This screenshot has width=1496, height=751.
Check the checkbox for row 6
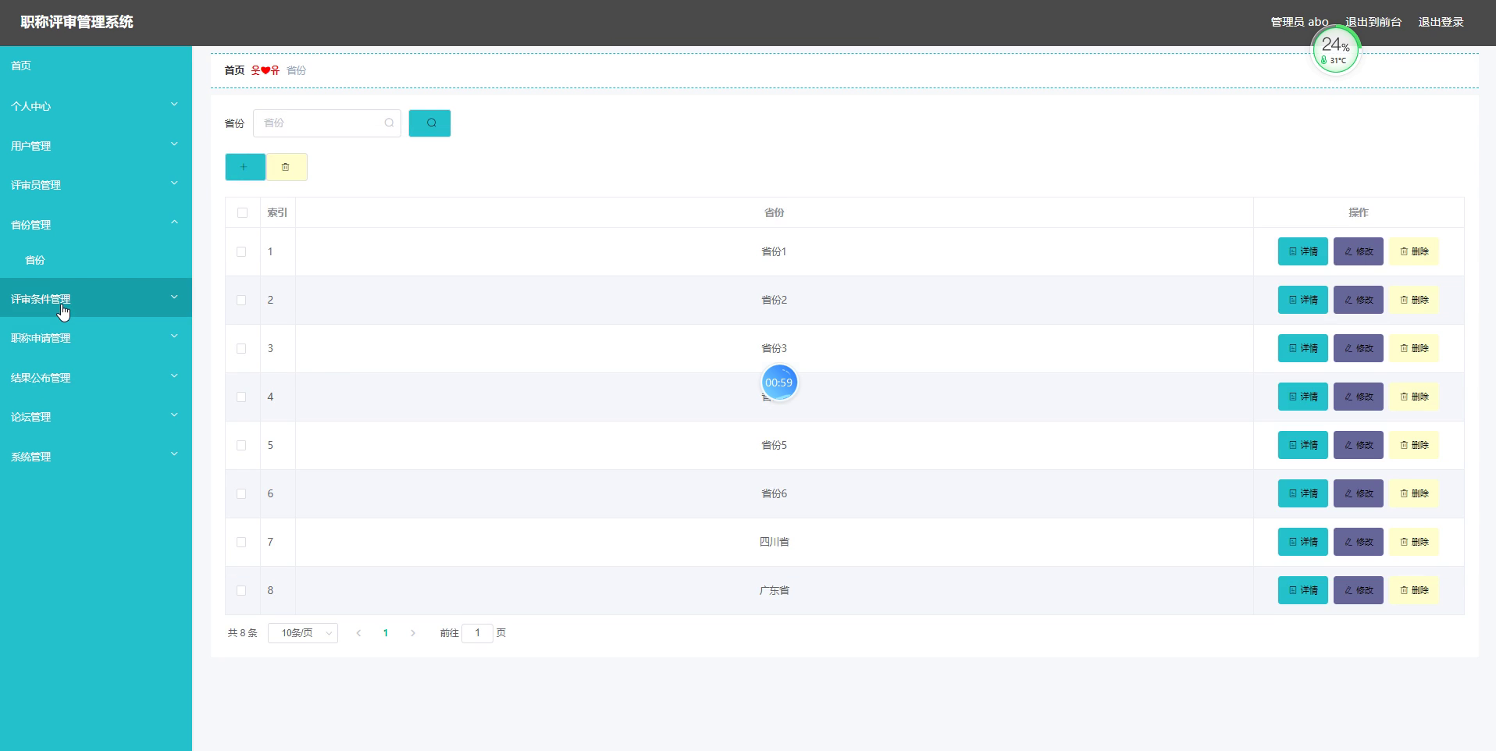click(241, 493)
